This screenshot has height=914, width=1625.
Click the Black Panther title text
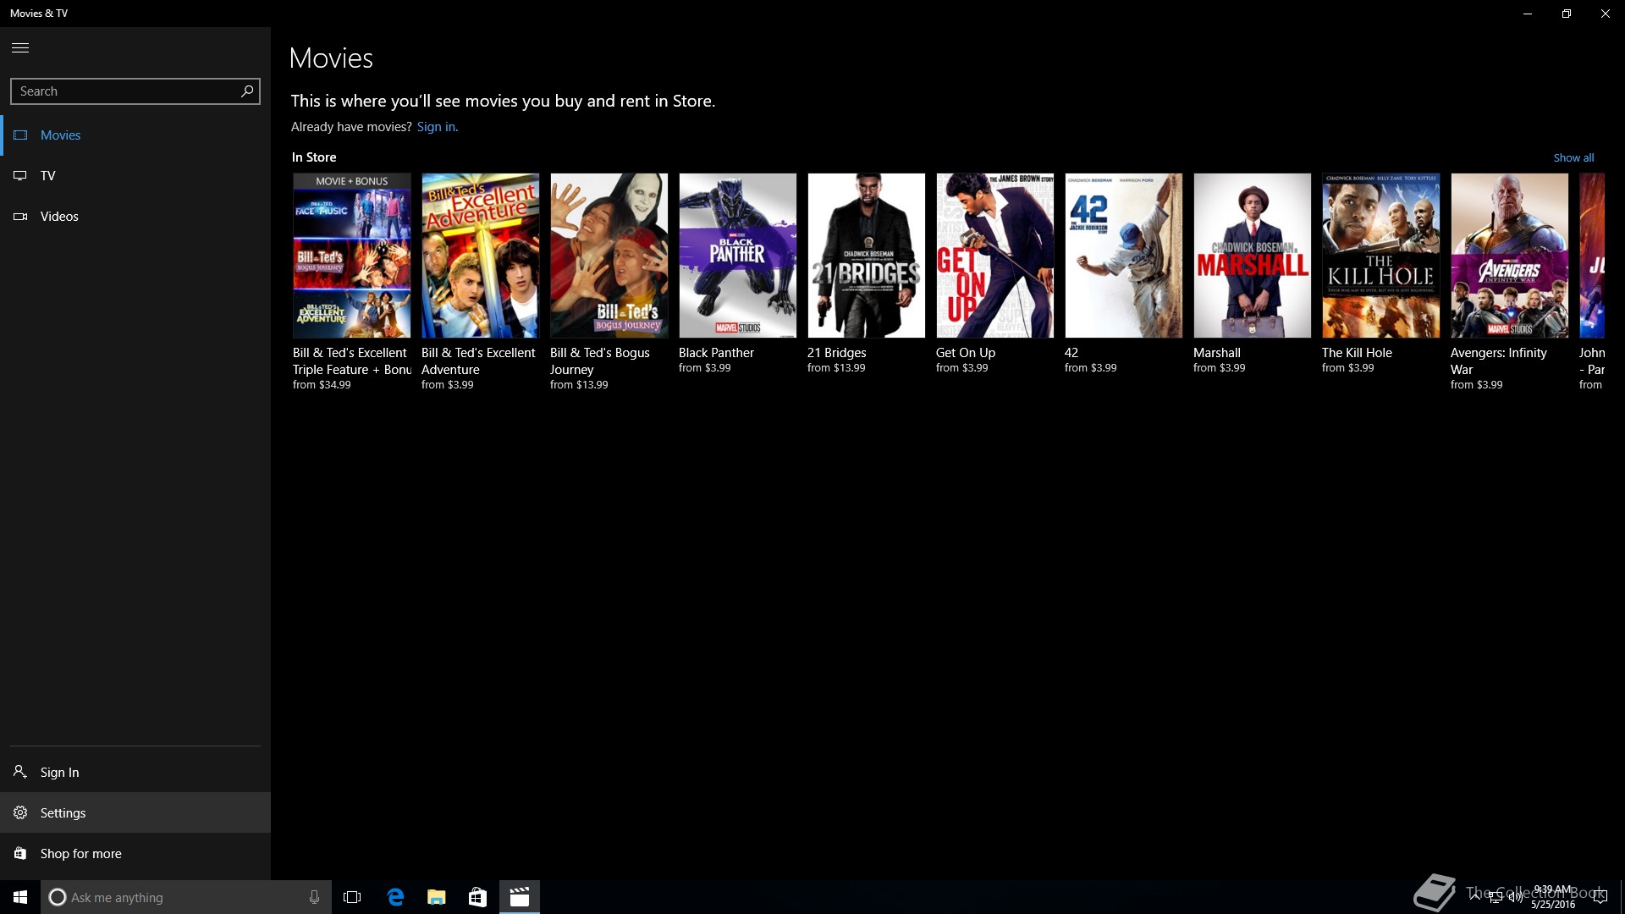click(716, 353)
